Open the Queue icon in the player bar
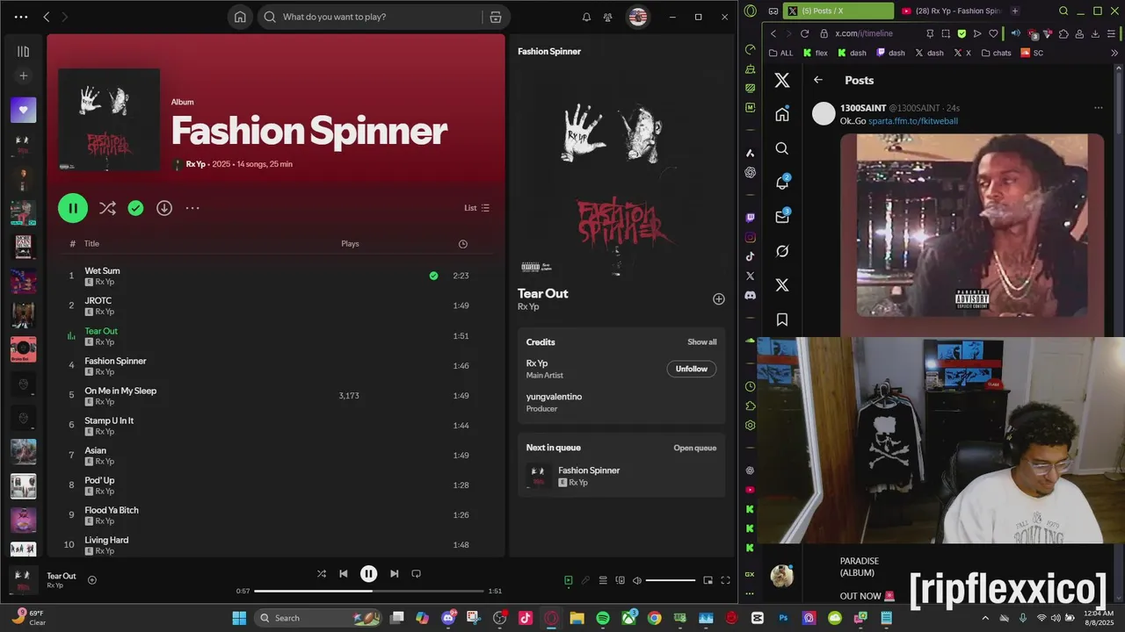The height and width of the screenshot is (632, 1125). tap(603, 580)
